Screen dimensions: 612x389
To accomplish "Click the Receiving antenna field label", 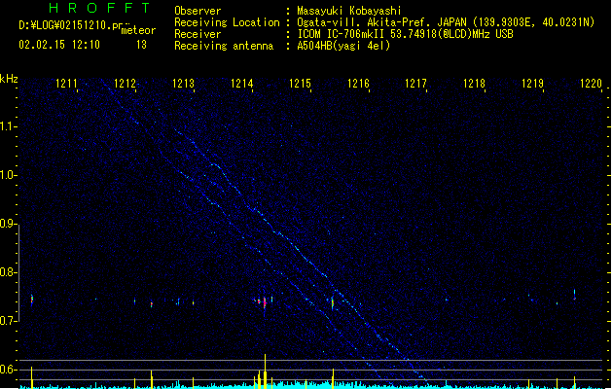I will [x=224, y=46].
